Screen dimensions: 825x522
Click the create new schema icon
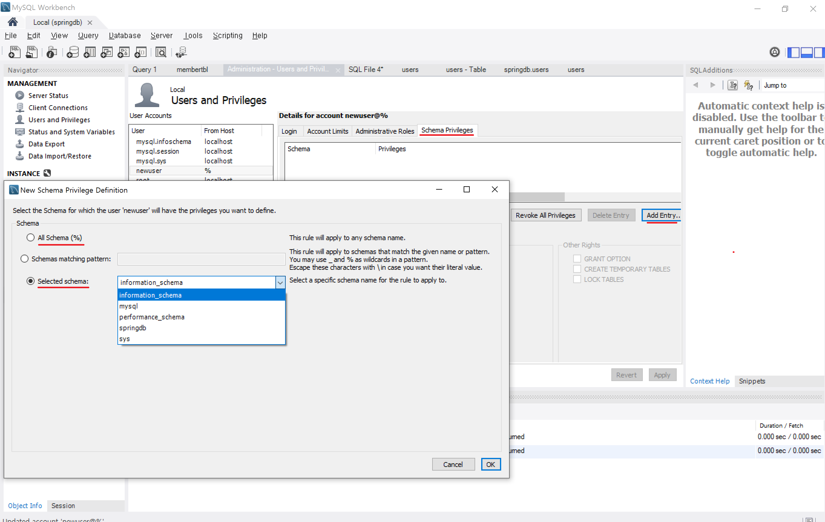[73, 52]
